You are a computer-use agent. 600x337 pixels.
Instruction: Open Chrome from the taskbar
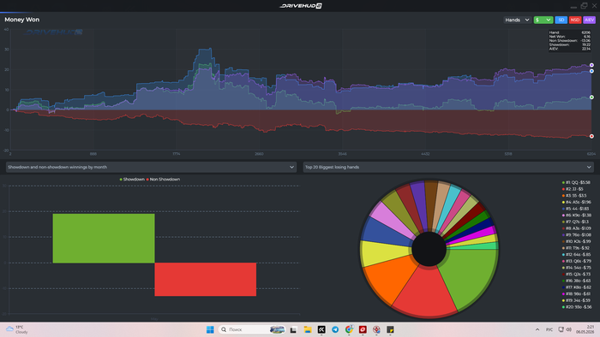point(349,330)
